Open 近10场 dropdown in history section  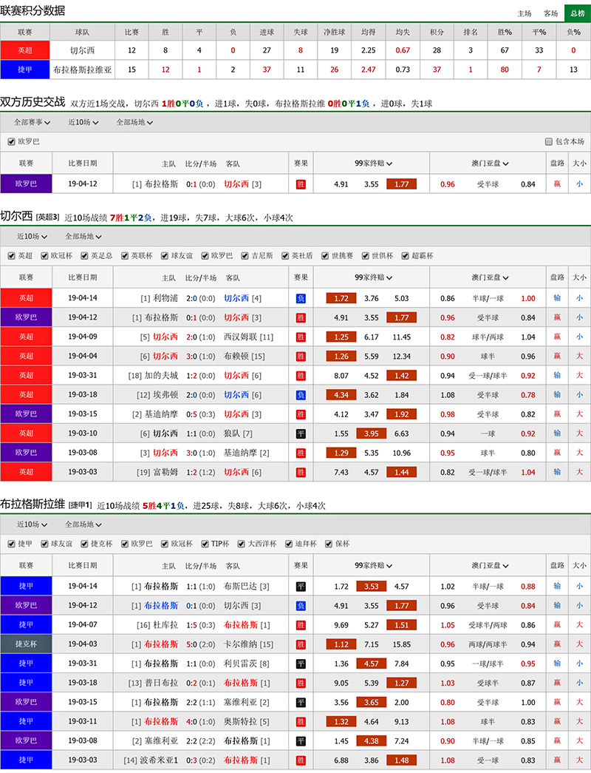83,122
